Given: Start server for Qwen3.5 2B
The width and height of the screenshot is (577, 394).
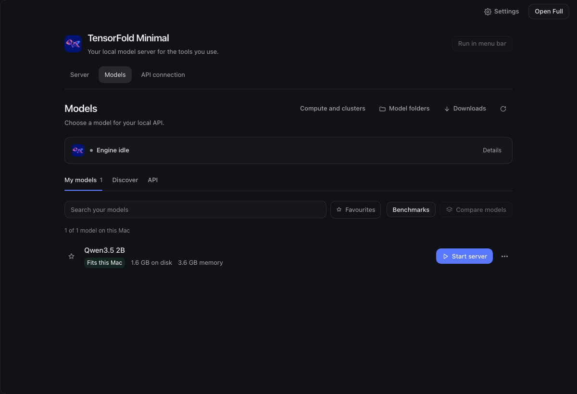Looking at the screenshot, I should (464, 256).
